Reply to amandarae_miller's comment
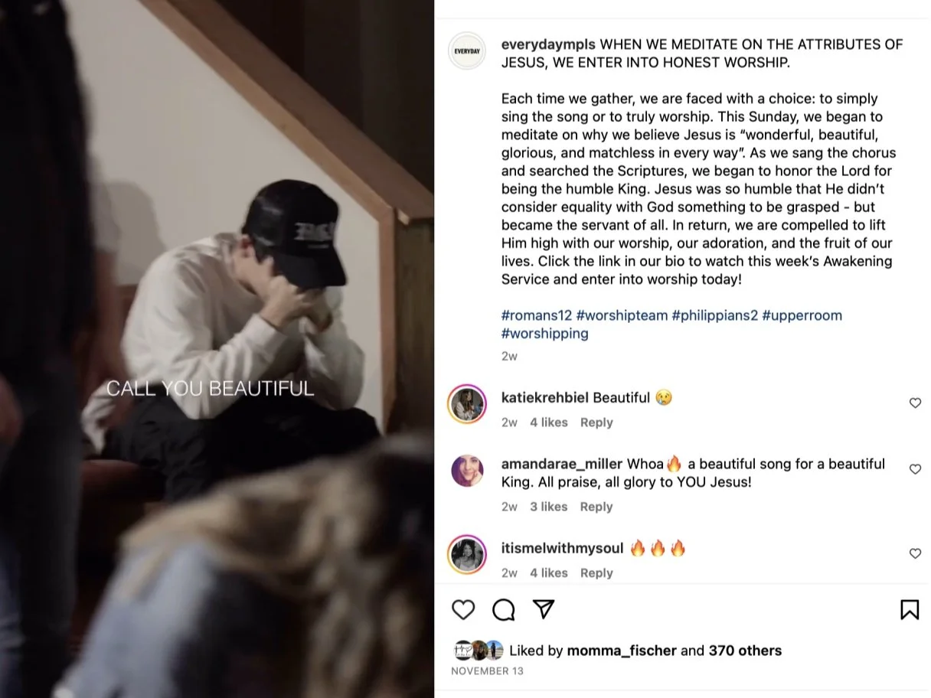This screenshot has width=931, height=698. [596, 507]
